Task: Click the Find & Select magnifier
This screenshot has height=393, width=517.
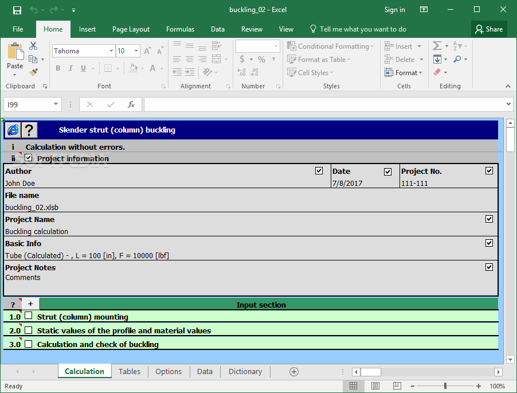Action: [457, 60]
